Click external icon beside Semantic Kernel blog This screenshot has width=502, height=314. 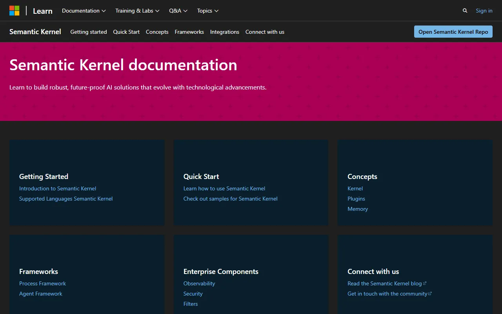pyautogui.click(x=425, y=283)
